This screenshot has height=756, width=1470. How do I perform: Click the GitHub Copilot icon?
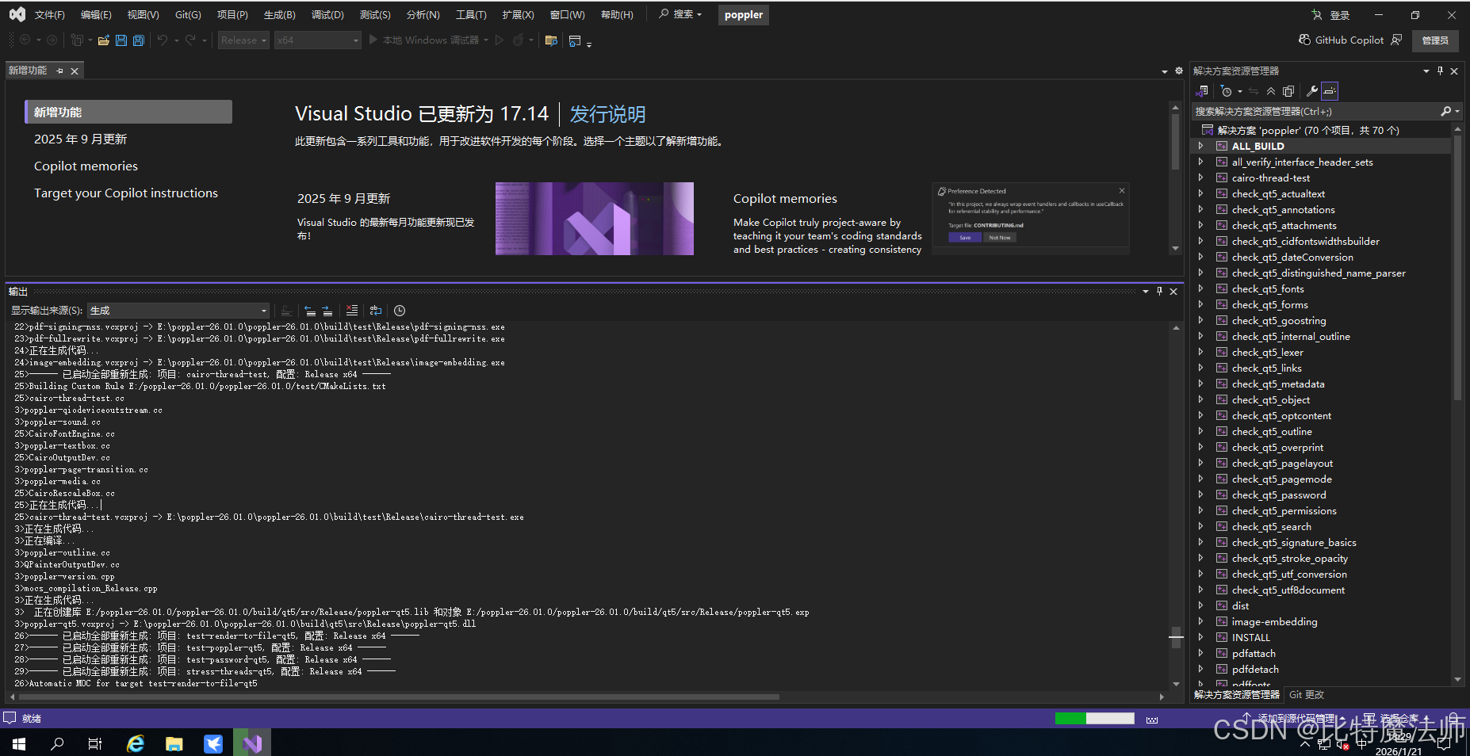pyautogui.click(x=1304, y=40)
